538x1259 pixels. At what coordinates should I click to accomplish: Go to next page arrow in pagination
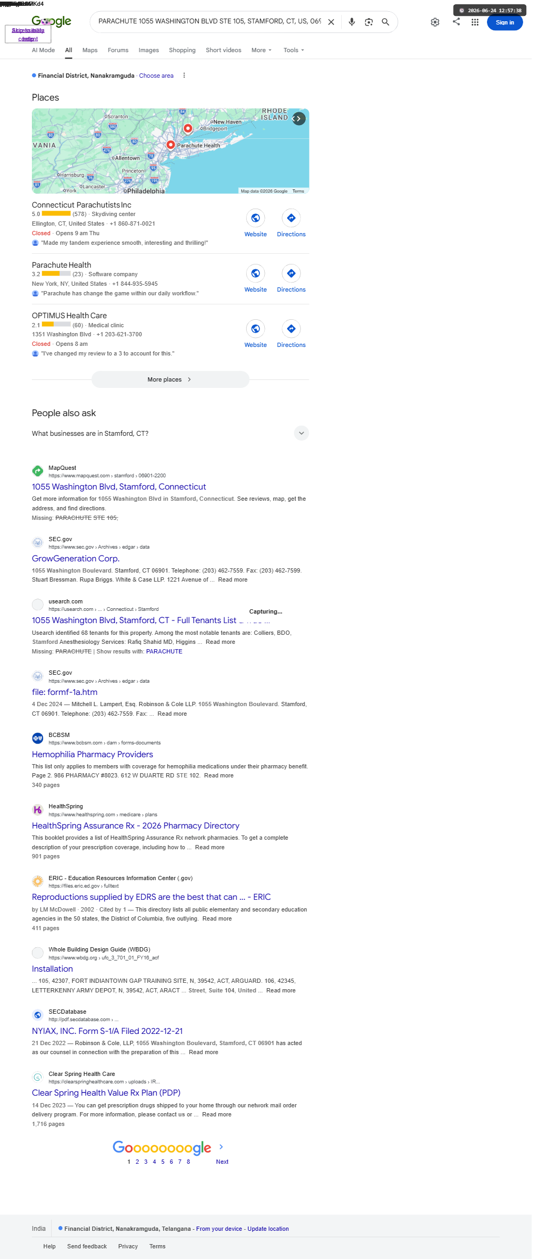[221, 1147]
